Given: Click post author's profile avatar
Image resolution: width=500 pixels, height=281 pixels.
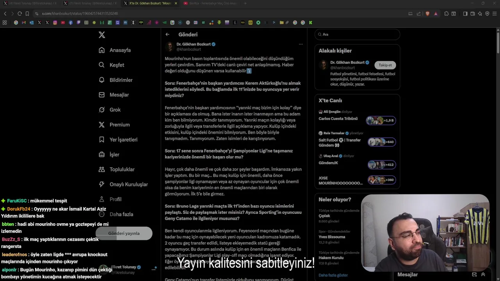Looking at the screenshot, I should (x=170, y=47).
